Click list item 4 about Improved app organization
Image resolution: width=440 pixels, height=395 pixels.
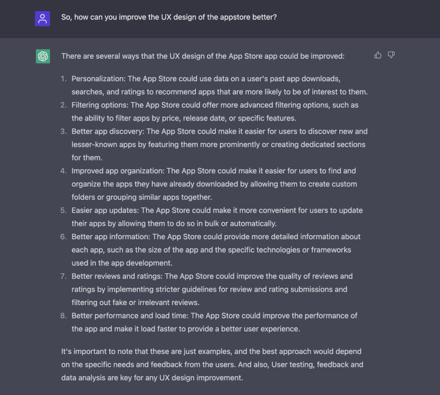tap(214, 184)
